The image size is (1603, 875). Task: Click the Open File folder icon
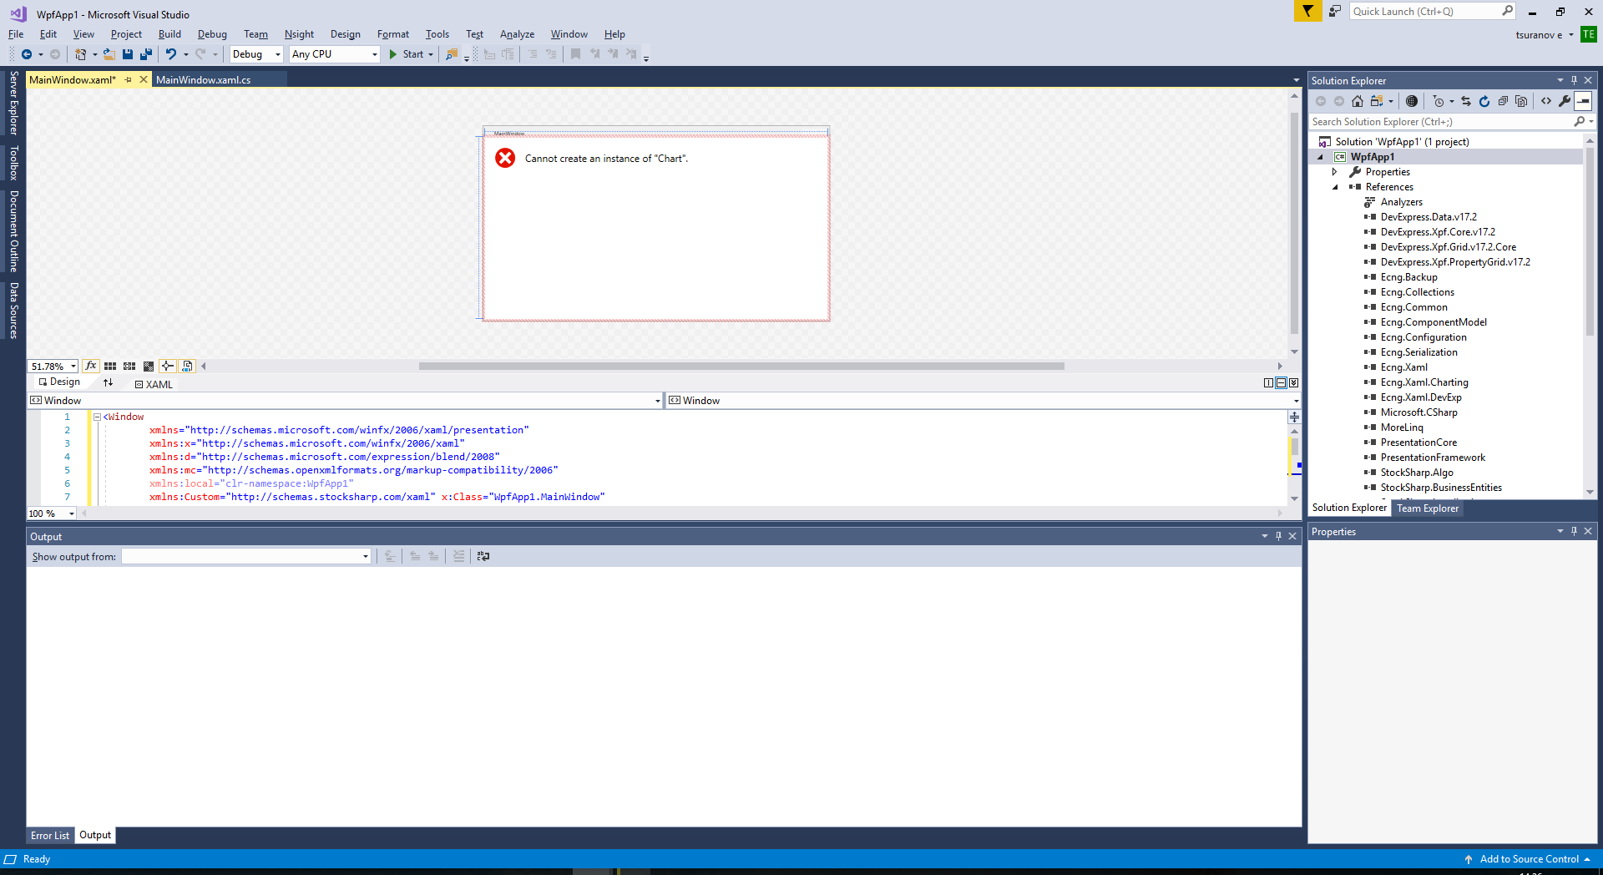coord(109,54)
